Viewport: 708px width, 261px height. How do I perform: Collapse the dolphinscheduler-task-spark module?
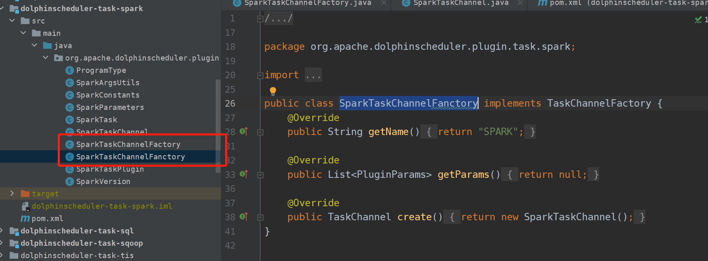[2, 8]
